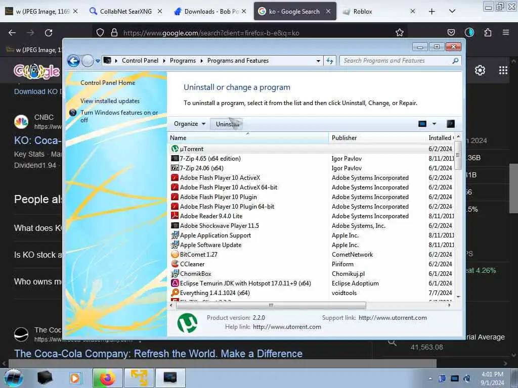Select ChomikBox program icon
Screen dimensions: 518x388
(x=175, y=273)
